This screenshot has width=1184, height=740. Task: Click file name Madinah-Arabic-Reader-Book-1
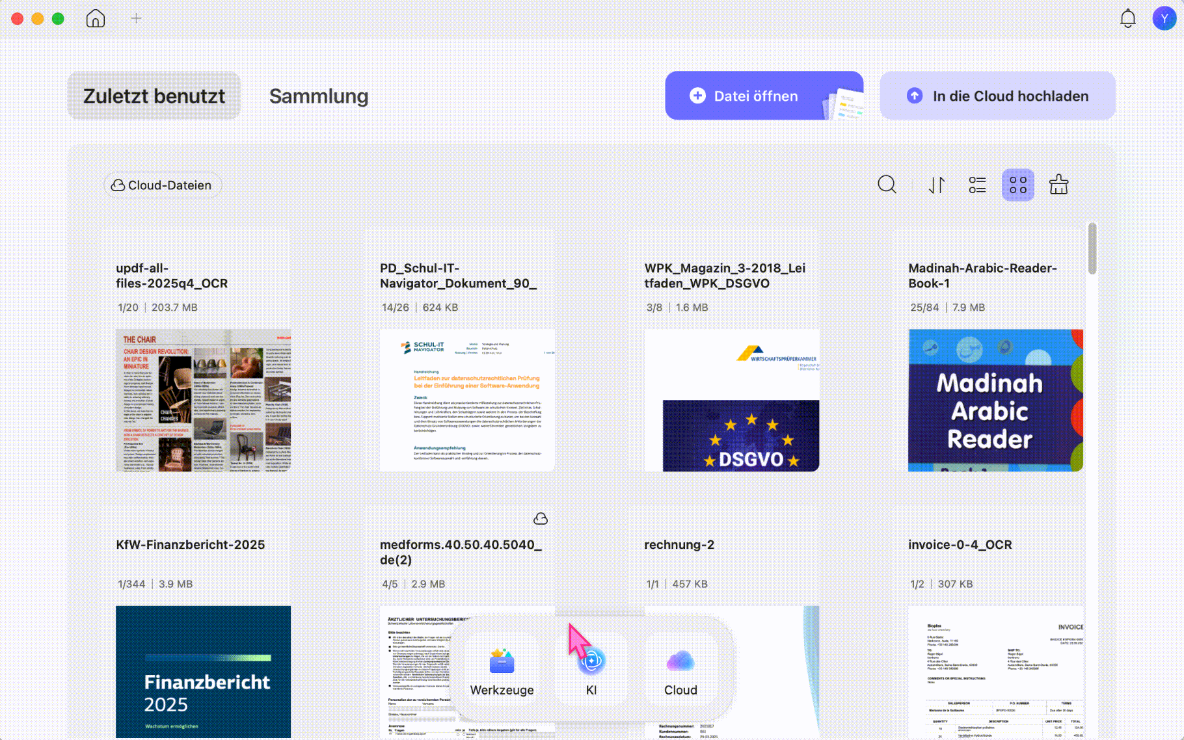(982, 276)
